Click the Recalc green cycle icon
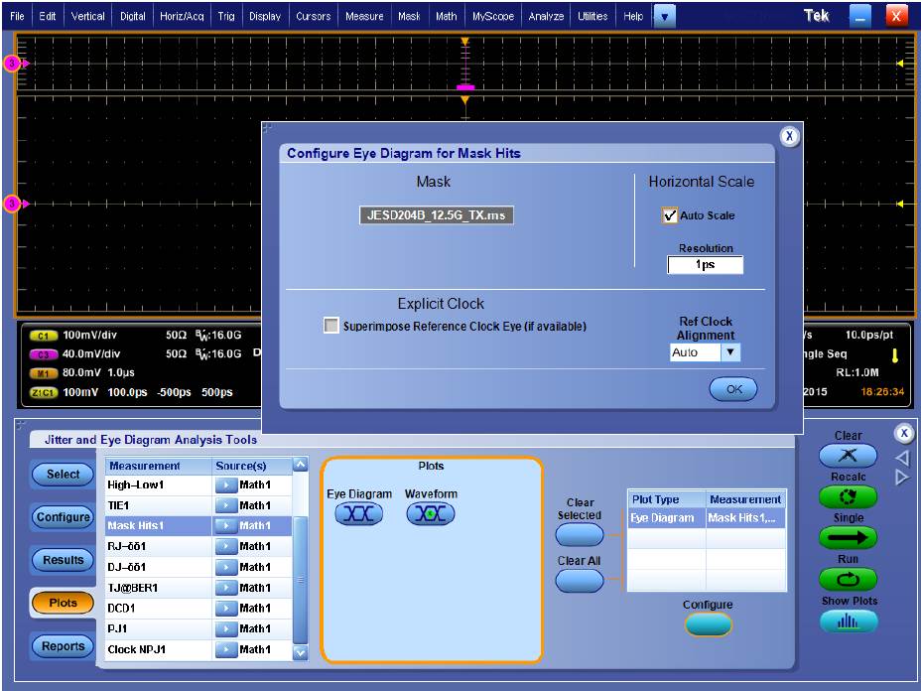The height and width of the screenshot is (691, 921). [x=848, y=496]
